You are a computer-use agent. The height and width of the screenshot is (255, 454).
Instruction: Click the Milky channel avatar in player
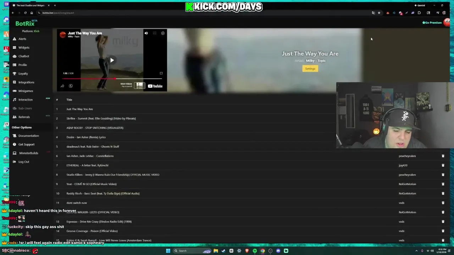pos(63,34)
